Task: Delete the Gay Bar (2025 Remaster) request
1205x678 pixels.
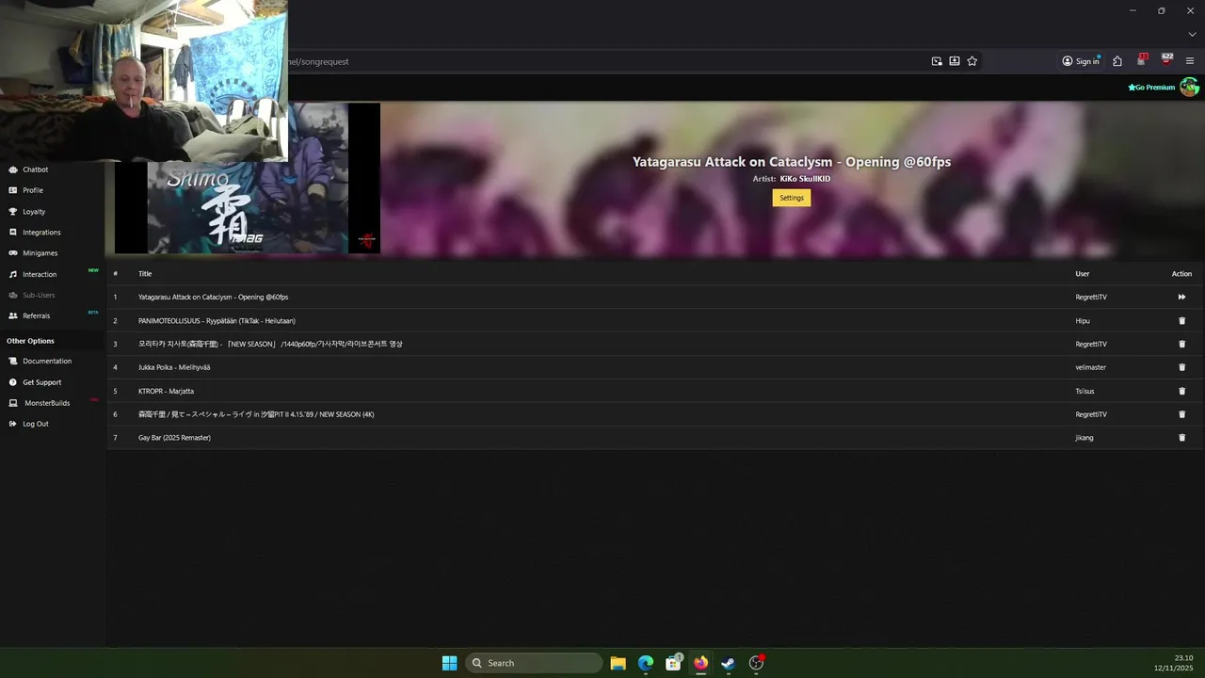Action: [1182, 438]
